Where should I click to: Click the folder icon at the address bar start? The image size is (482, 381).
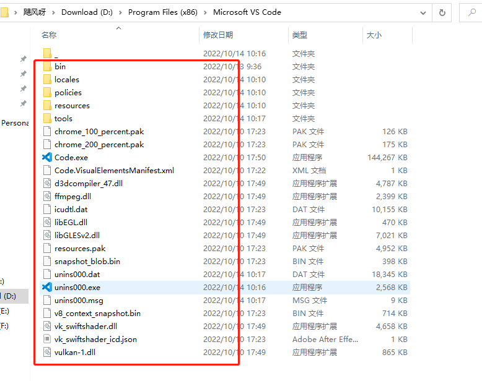(4, 12)
